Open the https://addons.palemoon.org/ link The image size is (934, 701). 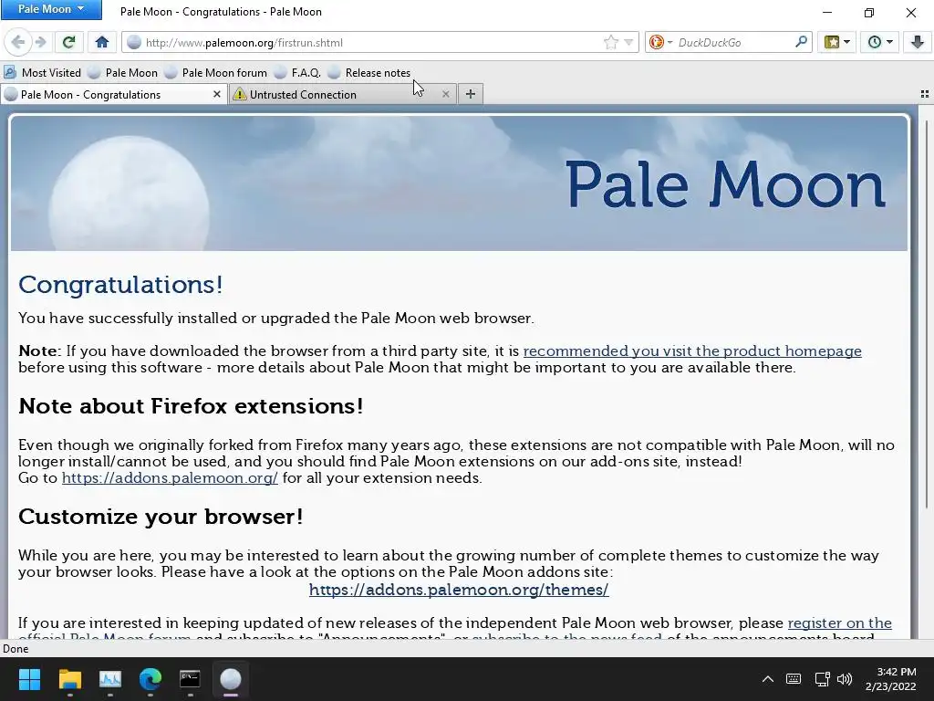pyautogui.click(x=170, y=478)
